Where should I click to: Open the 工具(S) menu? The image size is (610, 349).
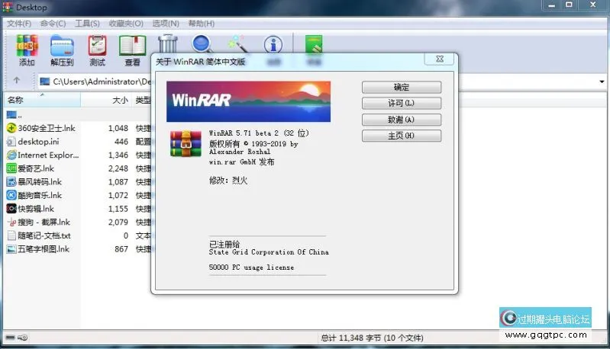tap(87, 24)
